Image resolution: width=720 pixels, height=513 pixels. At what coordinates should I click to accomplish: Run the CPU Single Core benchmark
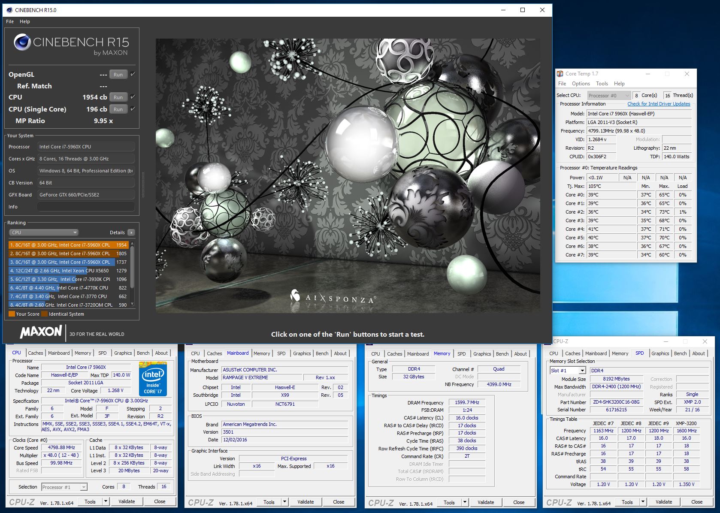[x=118, y=109]
